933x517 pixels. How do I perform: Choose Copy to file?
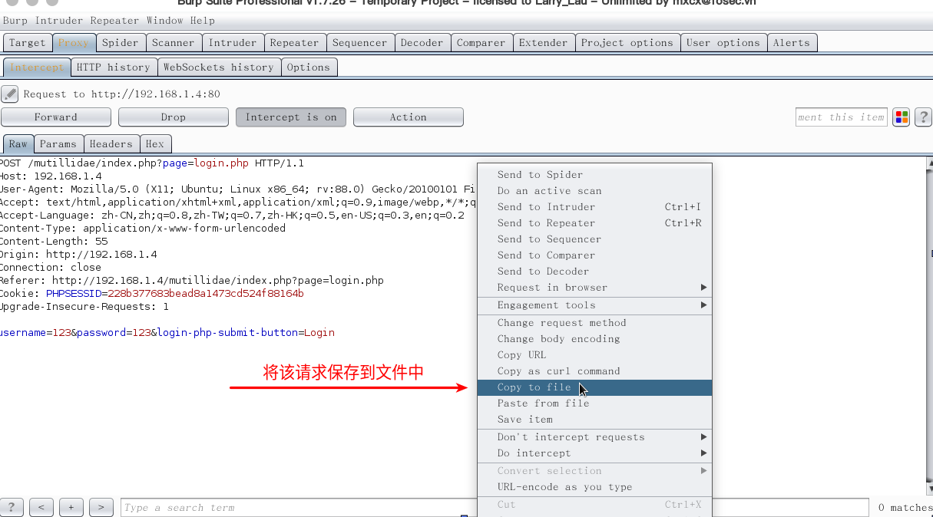pos(594,387)
